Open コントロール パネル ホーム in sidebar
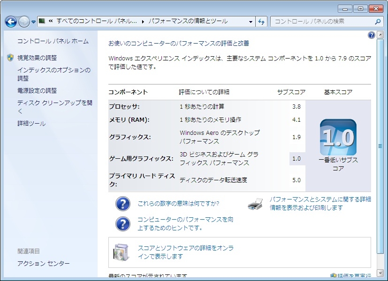The width and height of the screenshot is (388, 281). coord(53,41)
